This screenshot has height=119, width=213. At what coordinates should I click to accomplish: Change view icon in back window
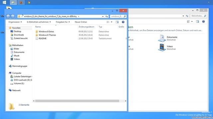tap(188, 21)
